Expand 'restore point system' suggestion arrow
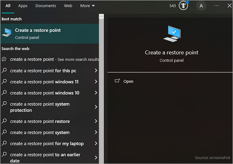The width and height of the screenshot is (233, 164). tap(96, 132)
